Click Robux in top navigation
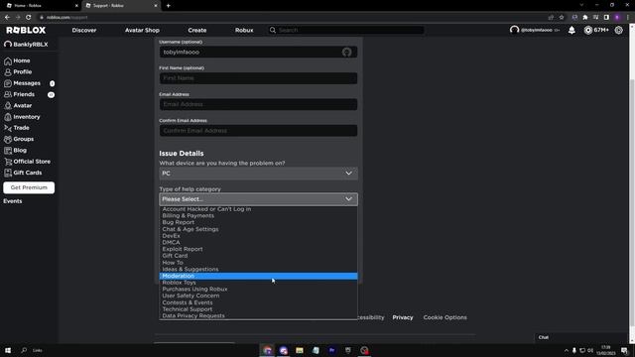The height and width of the screenshot is (357, 635). point(244,31)
